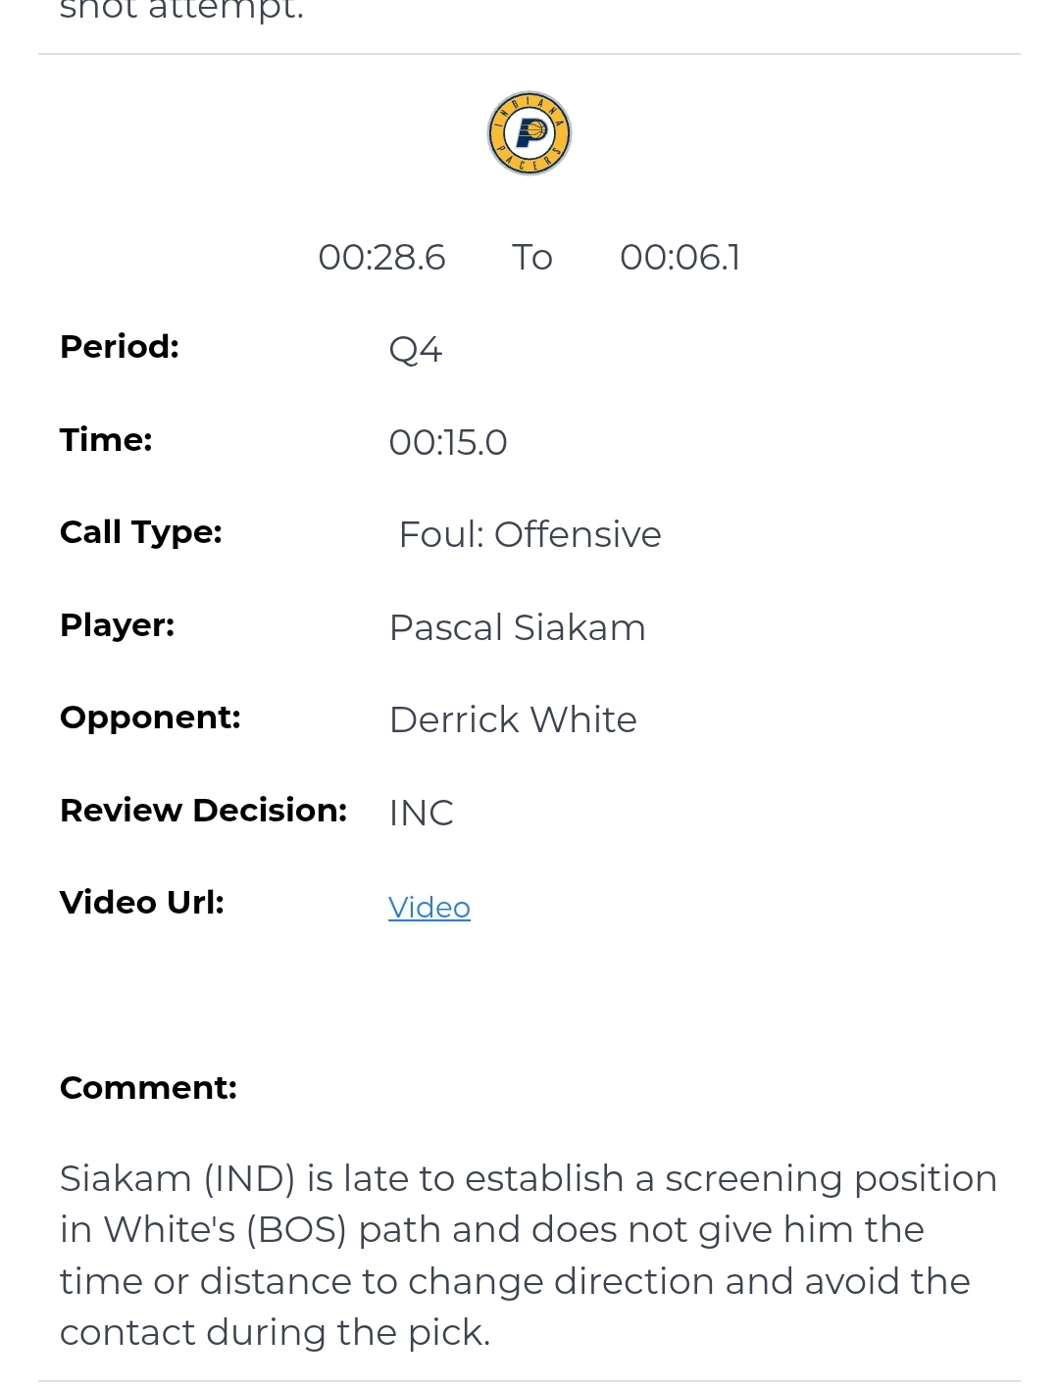Click the Time label
Image resolution: width=1059 pixels, height=1386 pixels.
pos(106,440)
